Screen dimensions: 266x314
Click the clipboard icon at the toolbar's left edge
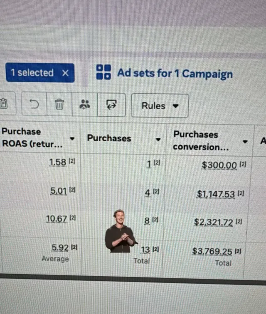(4, 103)
